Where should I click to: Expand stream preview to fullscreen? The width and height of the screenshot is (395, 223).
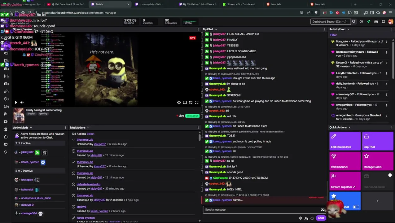pyautogui.click(x=196, y=103)
